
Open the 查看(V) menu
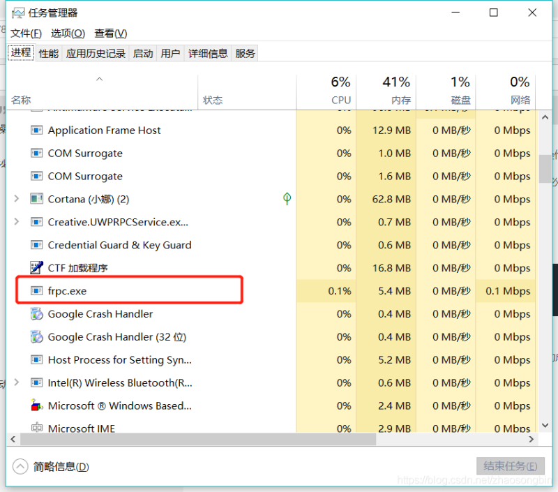click(111, 33)
